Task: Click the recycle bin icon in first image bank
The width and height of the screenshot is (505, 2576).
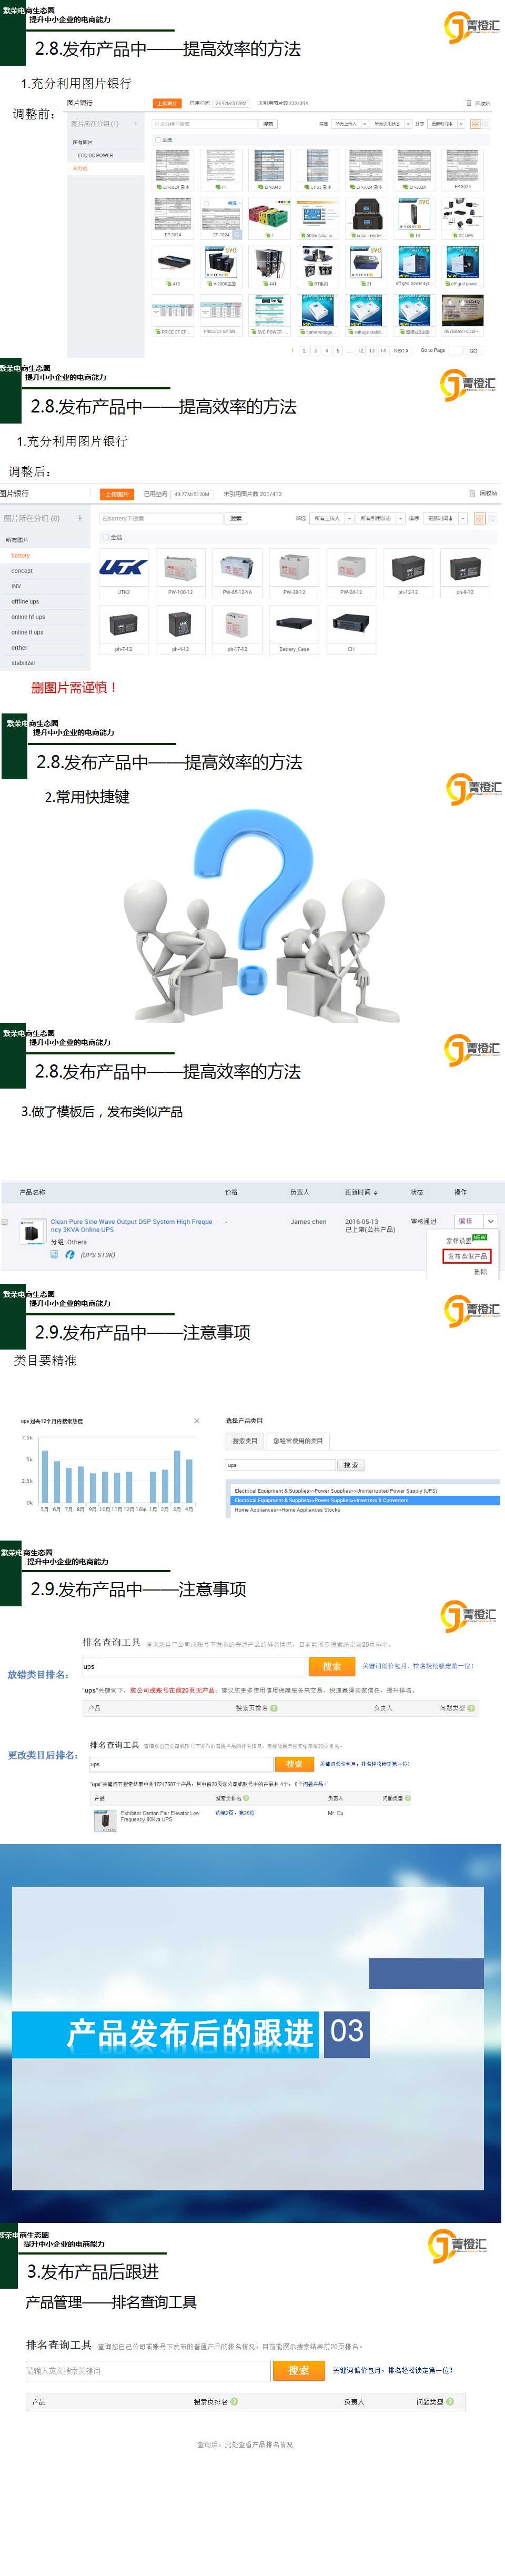Action: pyautogui.click(x=468, y=103)
